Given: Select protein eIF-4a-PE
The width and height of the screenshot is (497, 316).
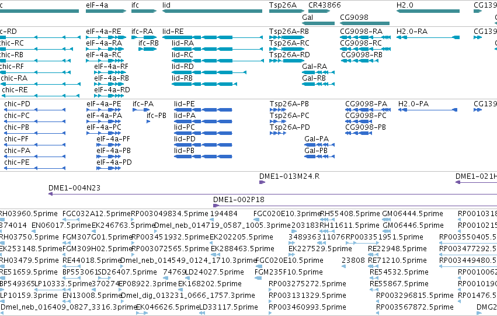Looking at the screenshot, I should pos(103,110).
